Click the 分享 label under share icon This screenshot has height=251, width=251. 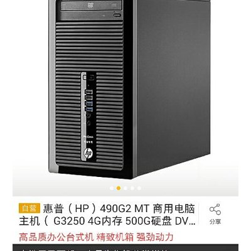pos(215,222)
